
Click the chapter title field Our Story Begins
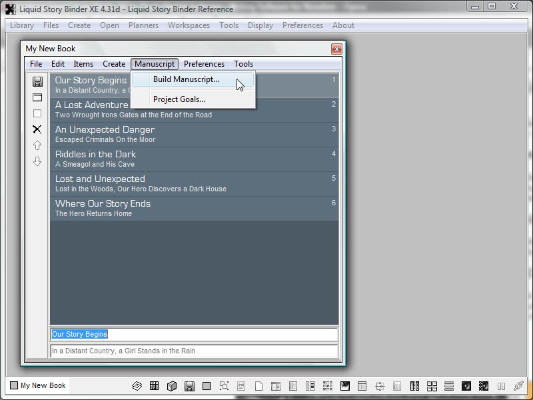click(x=193, y=334)
